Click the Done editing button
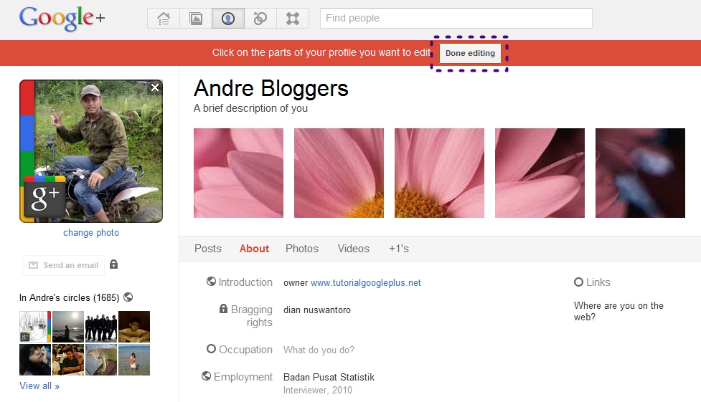The image size is (701, 402). click(x=470, y=53)
